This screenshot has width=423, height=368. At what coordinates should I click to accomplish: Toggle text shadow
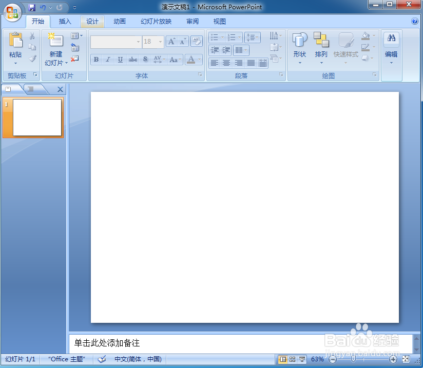[145, 60]
